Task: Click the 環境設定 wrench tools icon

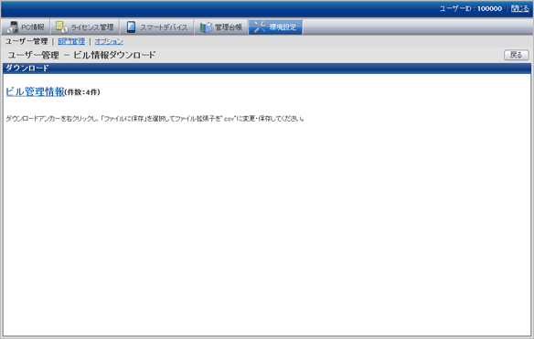Action: [x=261, y=26]
